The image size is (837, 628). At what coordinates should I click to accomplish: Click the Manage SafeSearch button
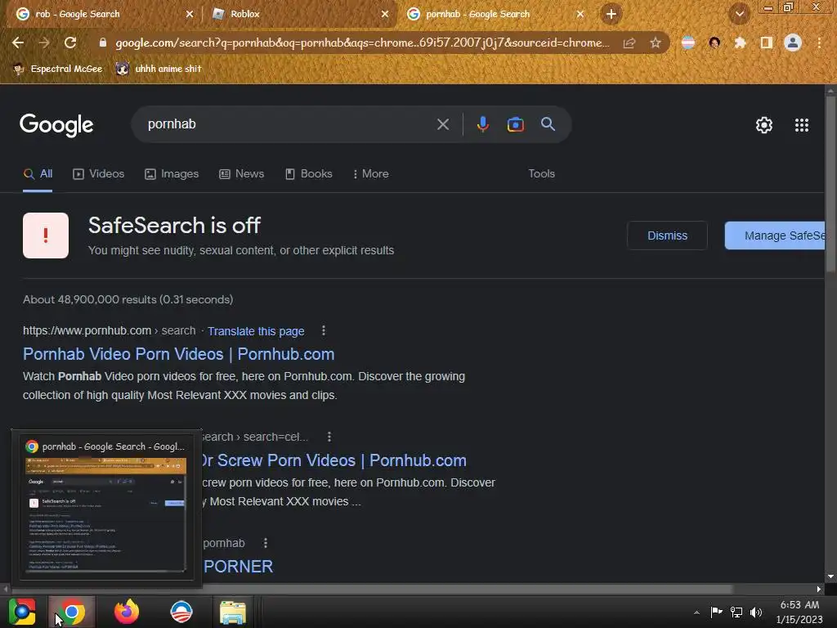(775, 235)
